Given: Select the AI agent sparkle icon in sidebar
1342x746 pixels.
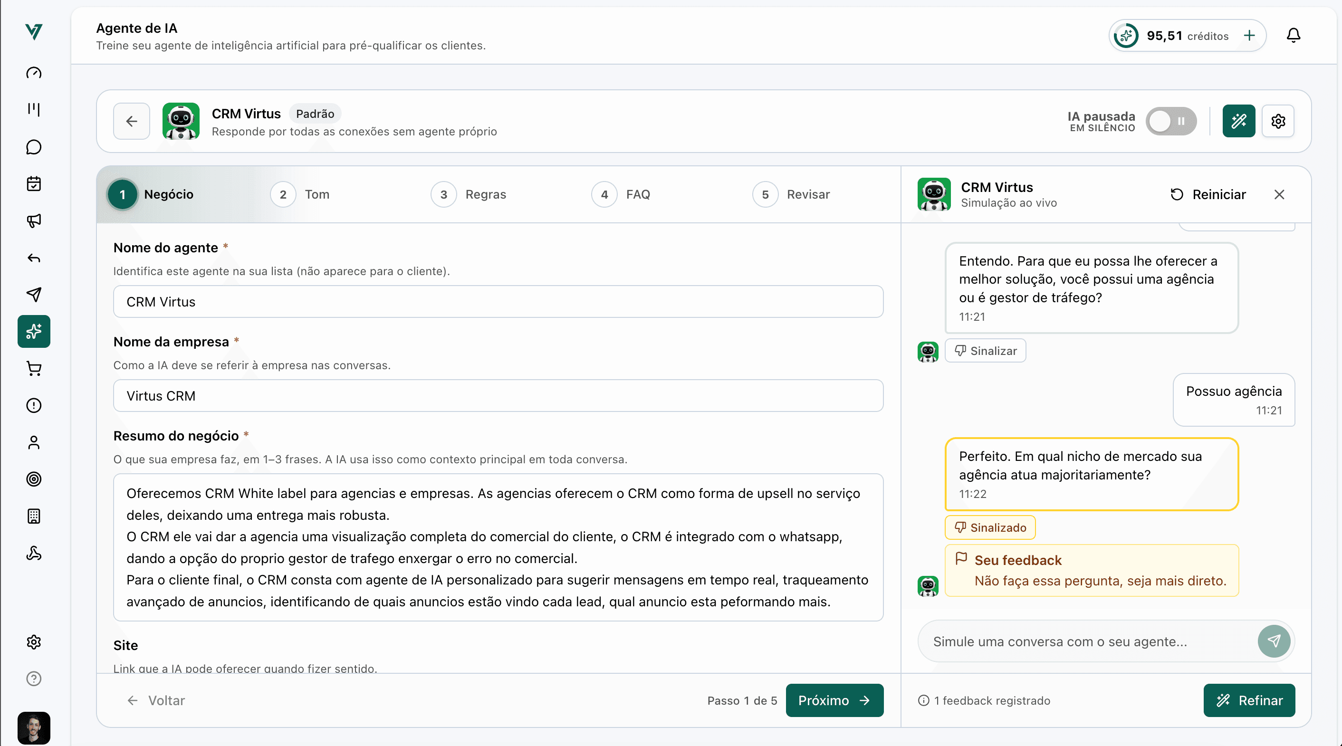Looking at the screenshot, I should (34, 331).
